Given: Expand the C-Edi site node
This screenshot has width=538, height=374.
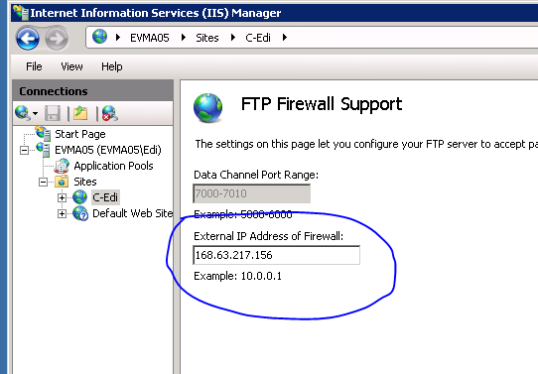Looking at the screenshot, I should (62, 197).
